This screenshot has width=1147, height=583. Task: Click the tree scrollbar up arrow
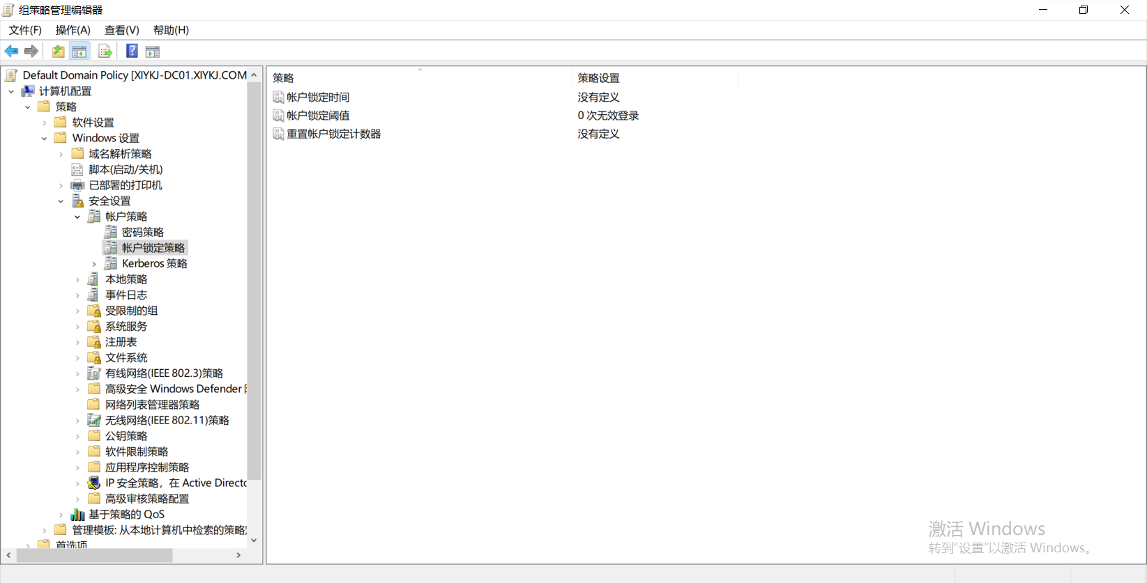pyautogui.click(x=254, y=75)
